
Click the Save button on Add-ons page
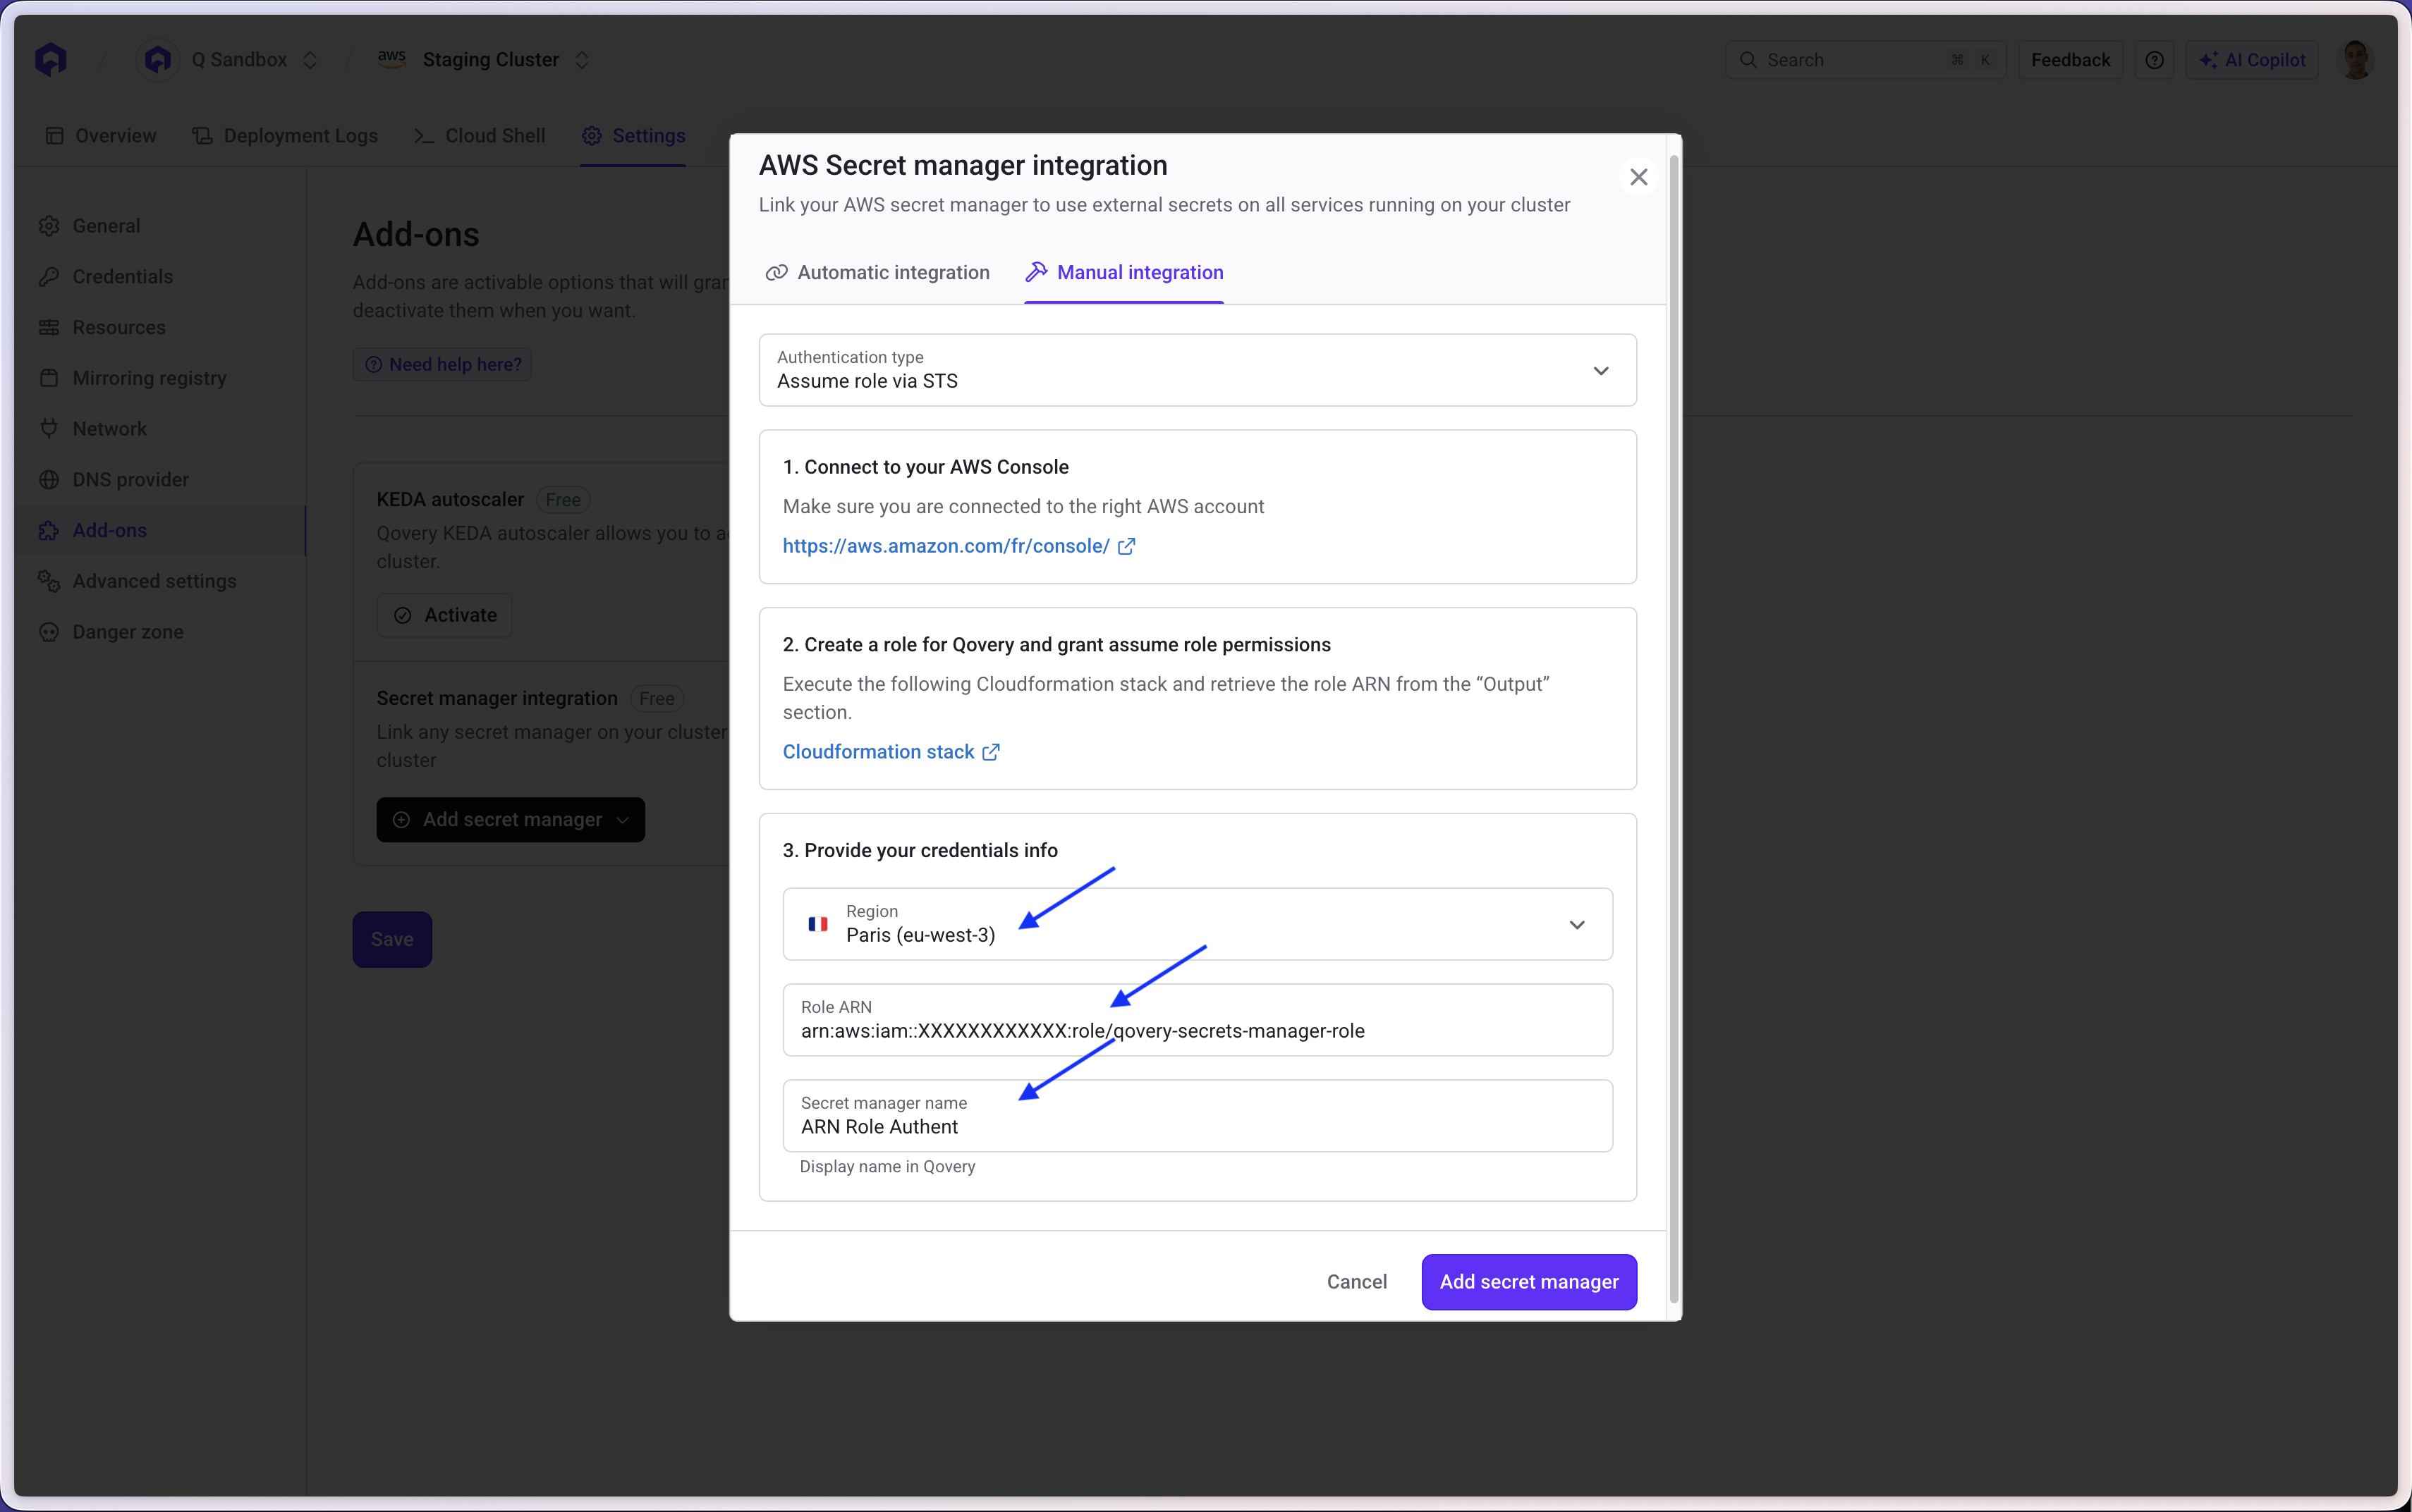click(392, 939)
